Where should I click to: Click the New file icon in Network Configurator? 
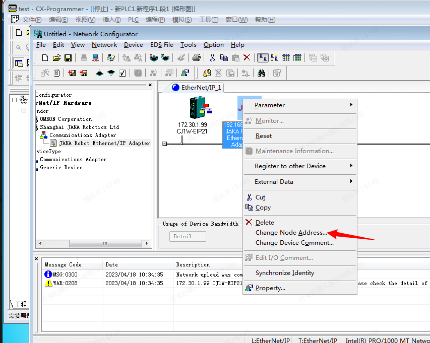click(45, 58)
